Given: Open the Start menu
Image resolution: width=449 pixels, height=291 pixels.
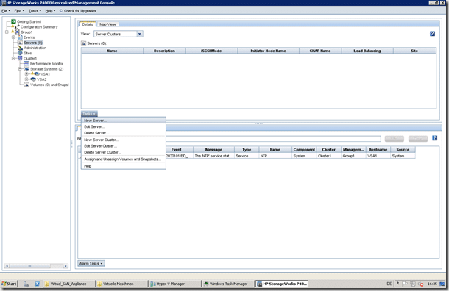Looking at the screenshot, I should tap(9, 284).
